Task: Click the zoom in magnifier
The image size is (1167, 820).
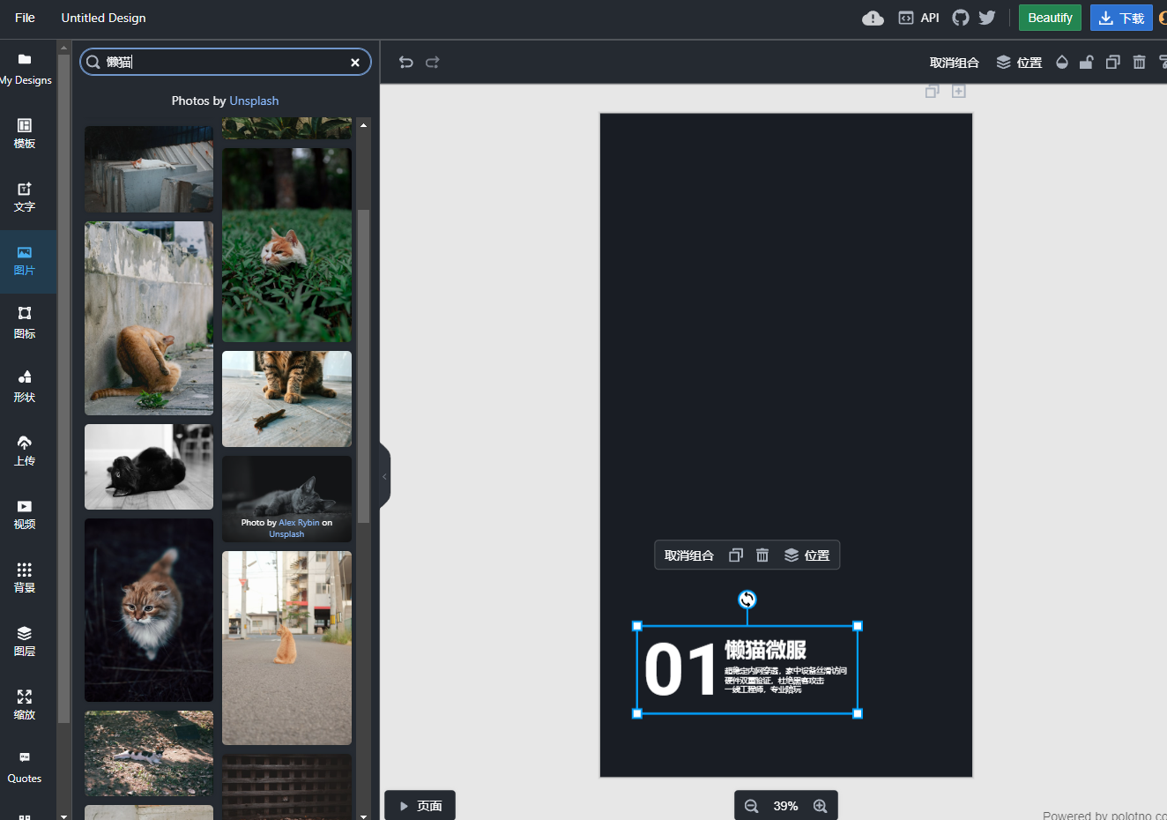Action: point(820,806)
